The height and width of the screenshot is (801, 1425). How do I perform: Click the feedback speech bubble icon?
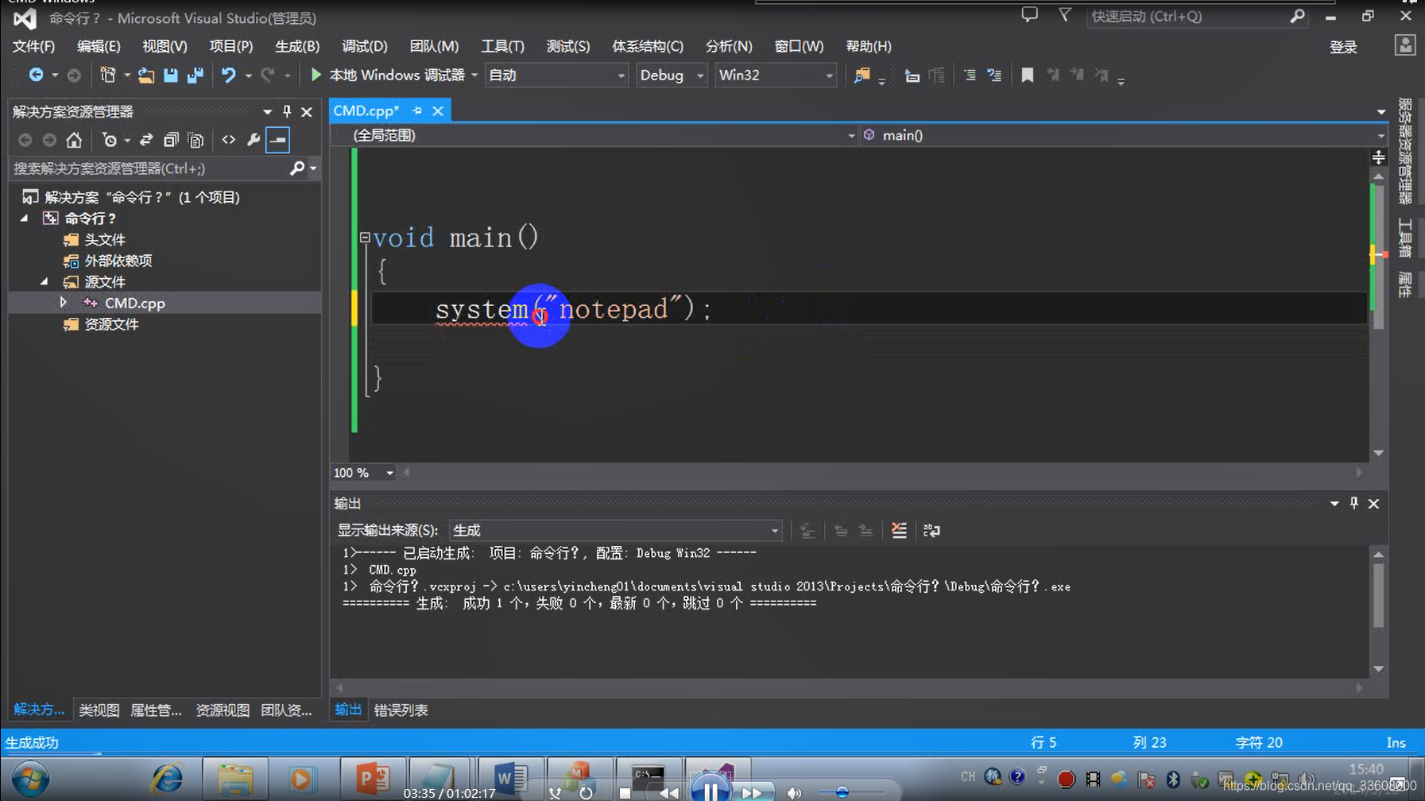click(1029, 15)
